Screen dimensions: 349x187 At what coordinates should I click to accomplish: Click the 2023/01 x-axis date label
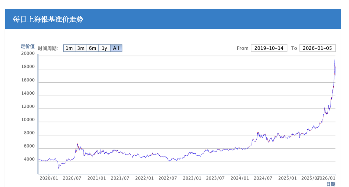(192, 178)
